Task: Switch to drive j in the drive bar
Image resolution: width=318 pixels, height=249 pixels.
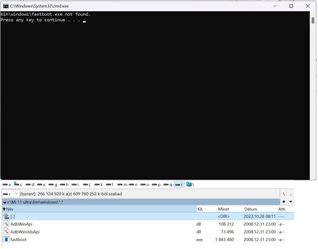Action: [x=87, y=185]
